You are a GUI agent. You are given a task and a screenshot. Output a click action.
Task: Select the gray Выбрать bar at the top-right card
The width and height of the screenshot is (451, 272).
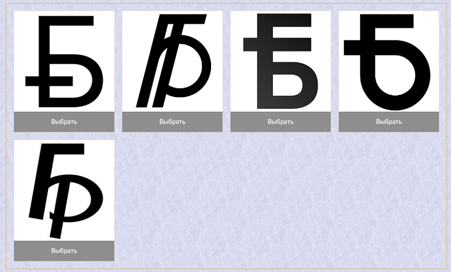[x=389, y=122]
